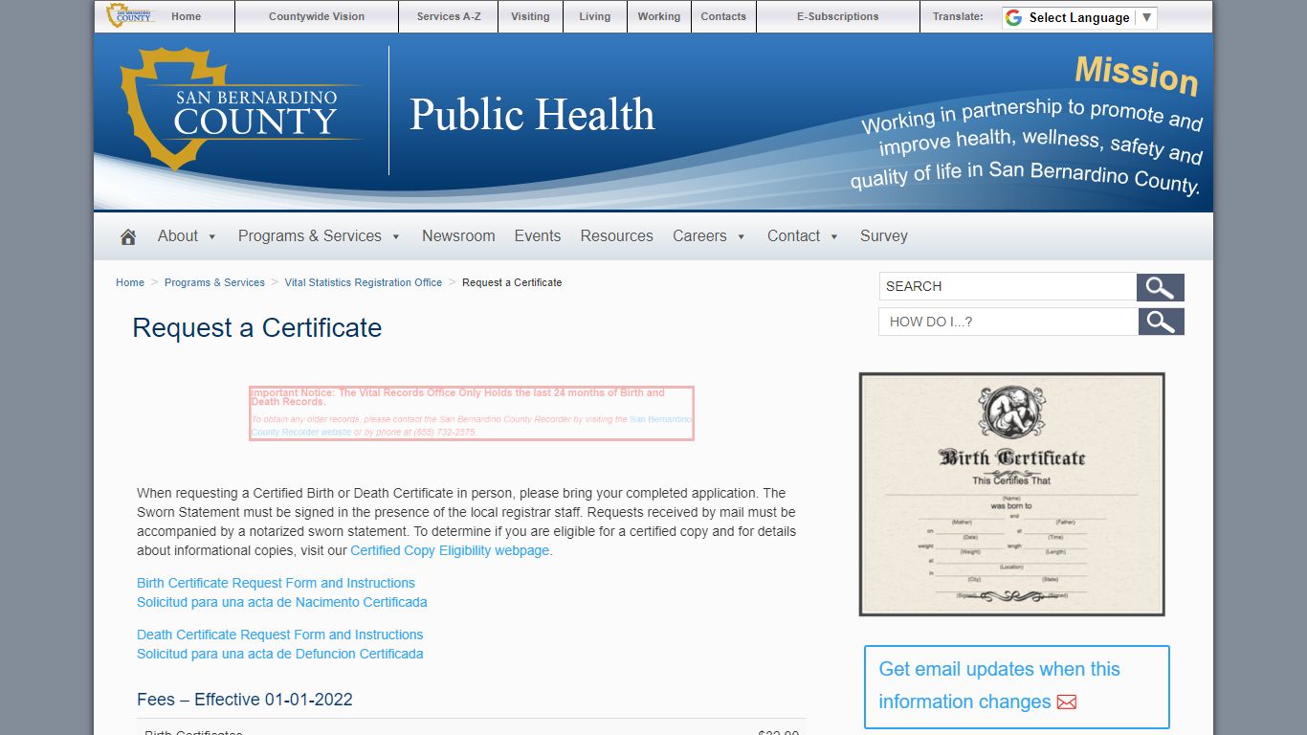
Task: Open Solicitud para una acta de Nacimento Certificada
Action: click(x=282, y=602)
